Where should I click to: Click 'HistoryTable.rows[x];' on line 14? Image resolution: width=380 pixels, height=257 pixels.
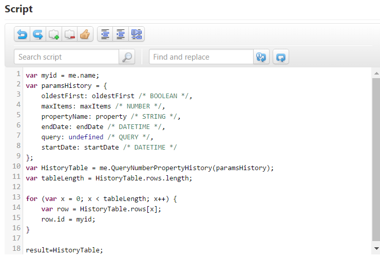[121, 209]
